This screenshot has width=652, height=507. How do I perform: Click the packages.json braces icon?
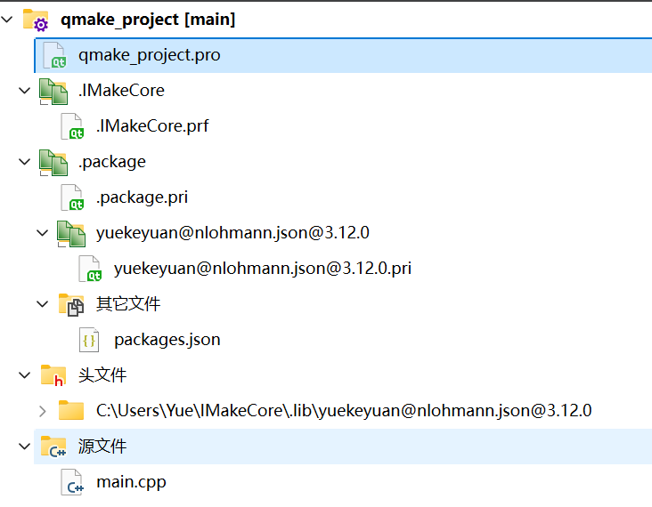(89, 340)
